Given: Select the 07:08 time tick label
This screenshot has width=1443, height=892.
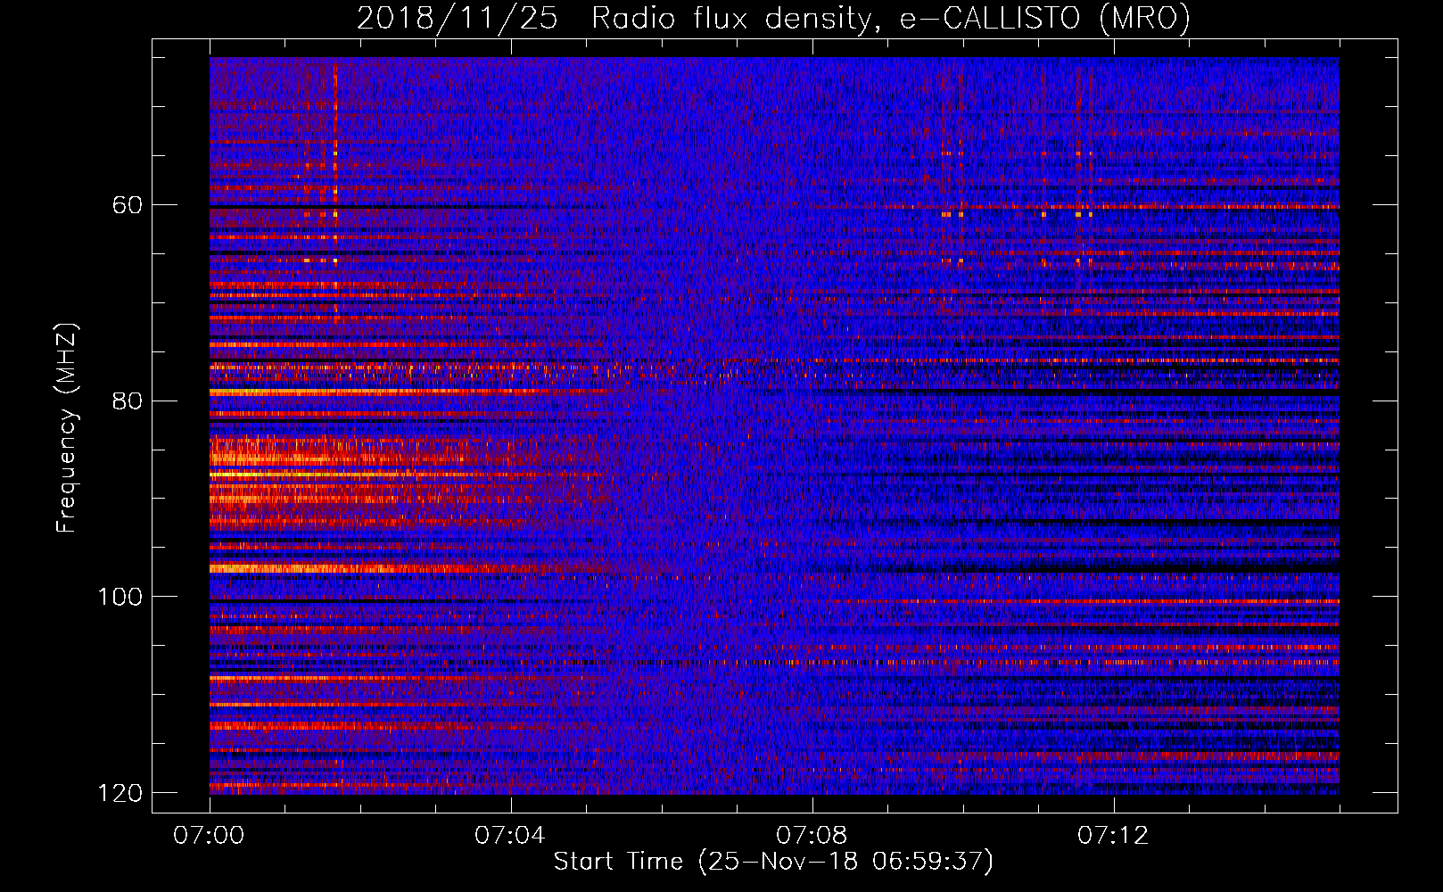Looking at the screenshot, I should click(812, 836).
